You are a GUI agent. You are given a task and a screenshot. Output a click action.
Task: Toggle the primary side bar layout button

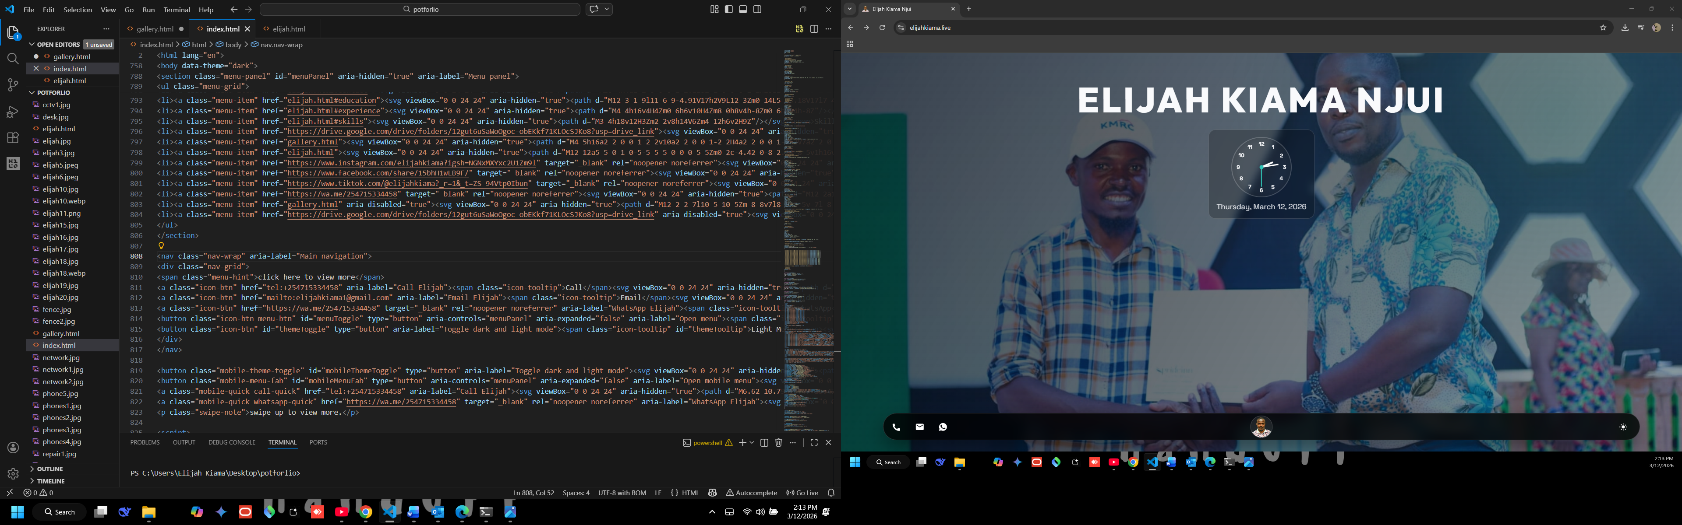[729, 9]
